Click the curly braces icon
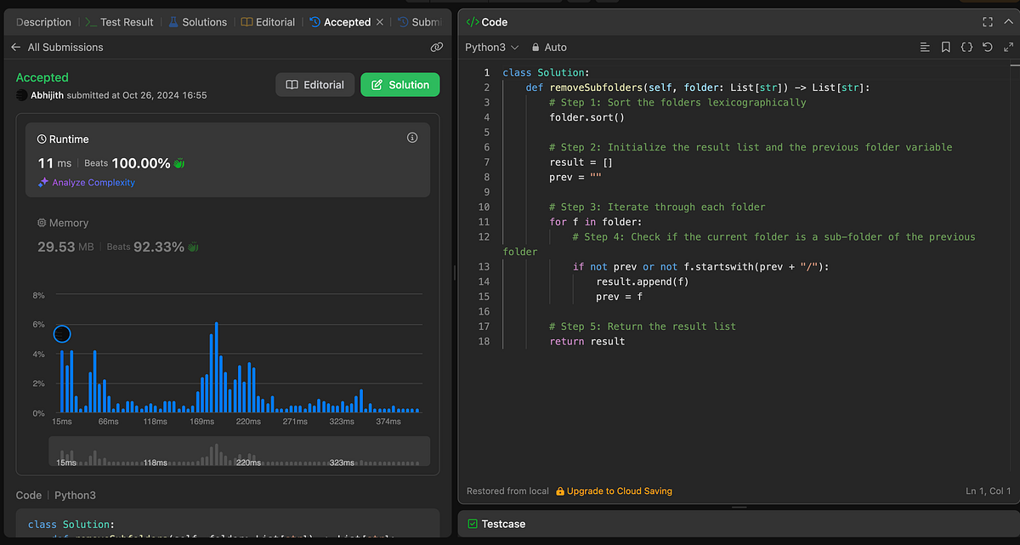 point(966,48)
